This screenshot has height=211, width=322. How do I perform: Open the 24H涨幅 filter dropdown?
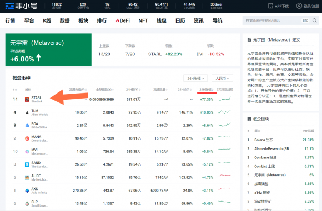(x=195, y=78)
